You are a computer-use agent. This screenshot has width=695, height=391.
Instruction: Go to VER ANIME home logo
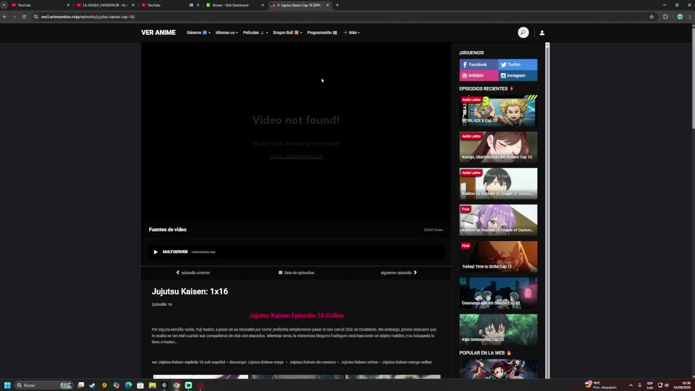[x=159, y=33]
